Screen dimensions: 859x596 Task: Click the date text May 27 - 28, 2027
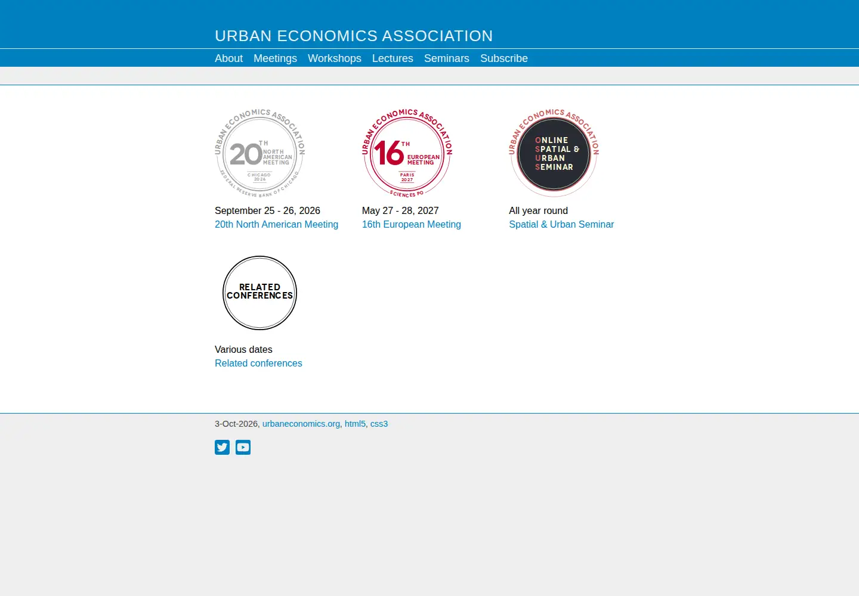pos(400,210)
